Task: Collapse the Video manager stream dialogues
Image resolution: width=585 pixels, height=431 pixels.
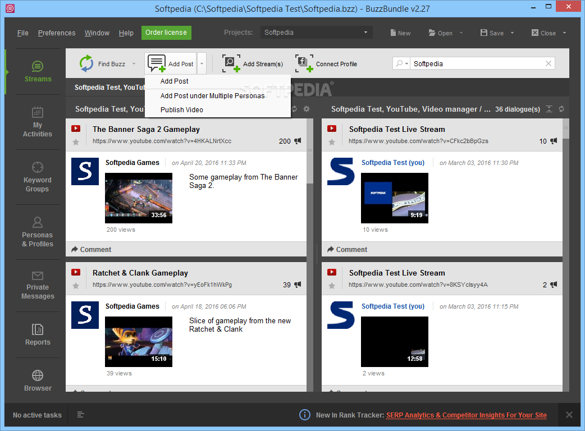Action: pyautogui.click(x=549, y=109)
